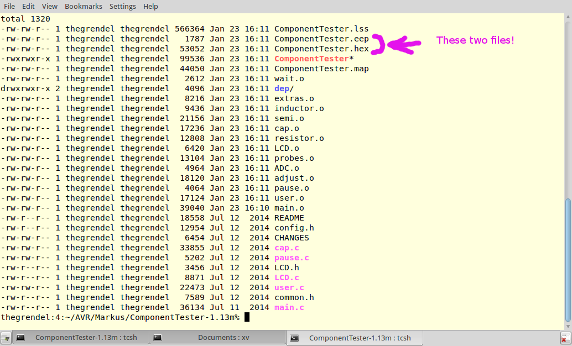
Task: Click the blinking cursor at the shell prompt
Action: (247, 317)
